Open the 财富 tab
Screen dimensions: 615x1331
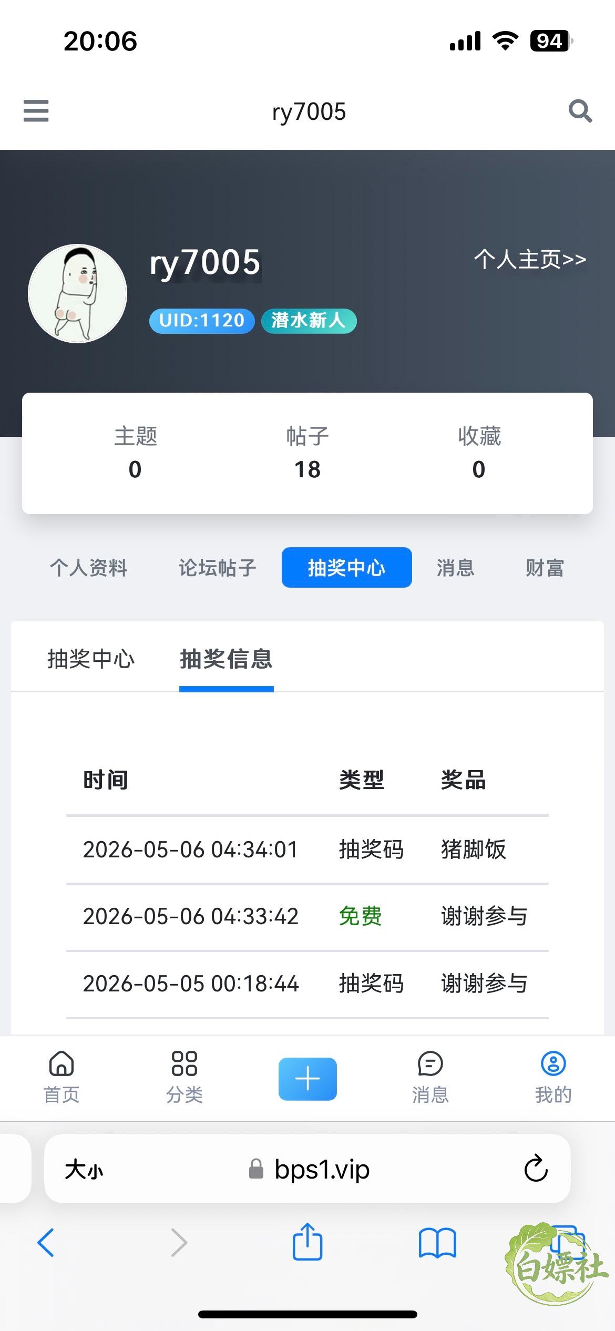point(545,568)
